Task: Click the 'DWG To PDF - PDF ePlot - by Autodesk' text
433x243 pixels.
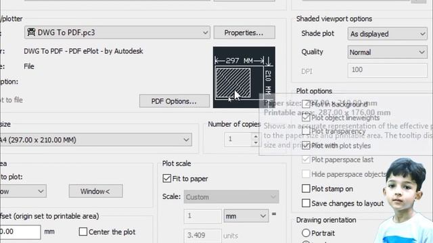Action: [x=83, y=51]
